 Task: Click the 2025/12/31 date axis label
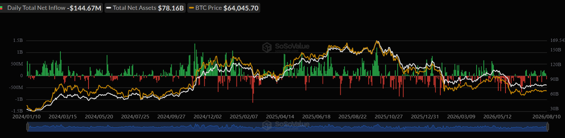point(425,117)
